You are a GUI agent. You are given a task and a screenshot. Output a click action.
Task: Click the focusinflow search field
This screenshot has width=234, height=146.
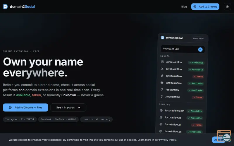point(183,49)
